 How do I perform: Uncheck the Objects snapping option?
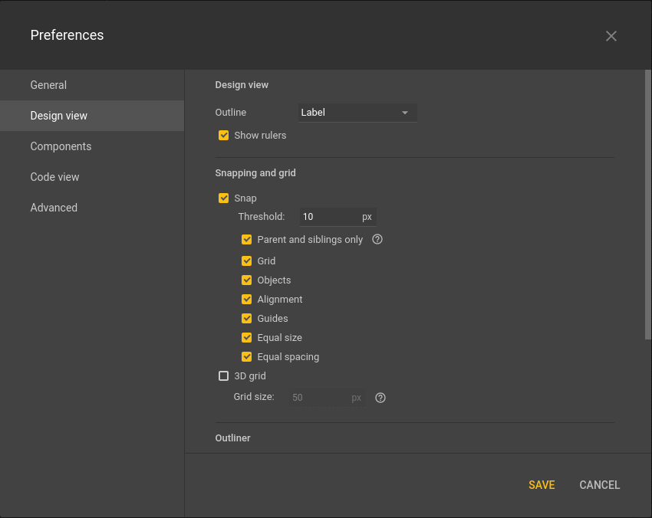tap(246, 280)
